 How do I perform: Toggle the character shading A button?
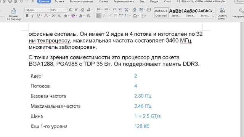click(x=88, y=16)
